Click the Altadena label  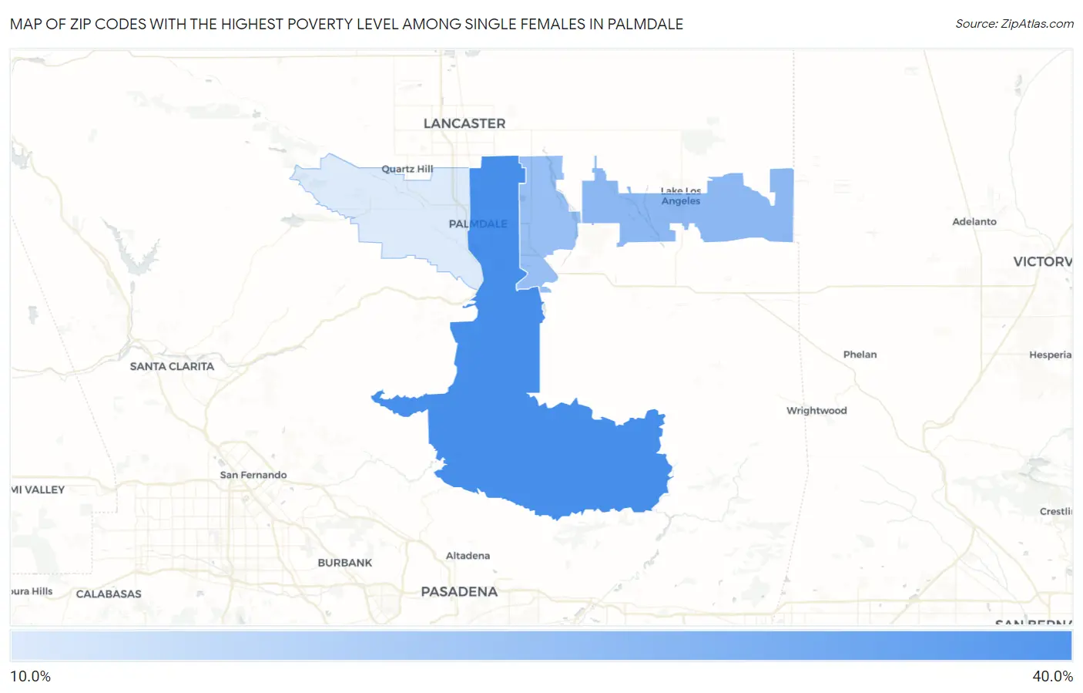(x=468, y=556)
